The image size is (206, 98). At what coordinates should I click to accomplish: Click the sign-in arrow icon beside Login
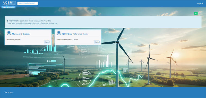(x=202, y=4)
